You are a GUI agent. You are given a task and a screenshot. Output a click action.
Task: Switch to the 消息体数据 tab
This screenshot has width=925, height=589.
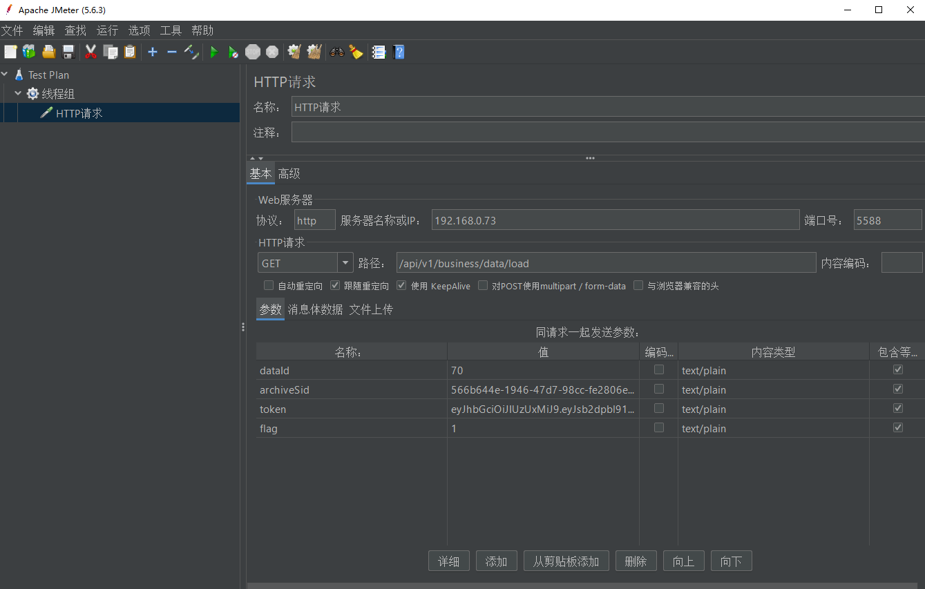coord(315,309)
